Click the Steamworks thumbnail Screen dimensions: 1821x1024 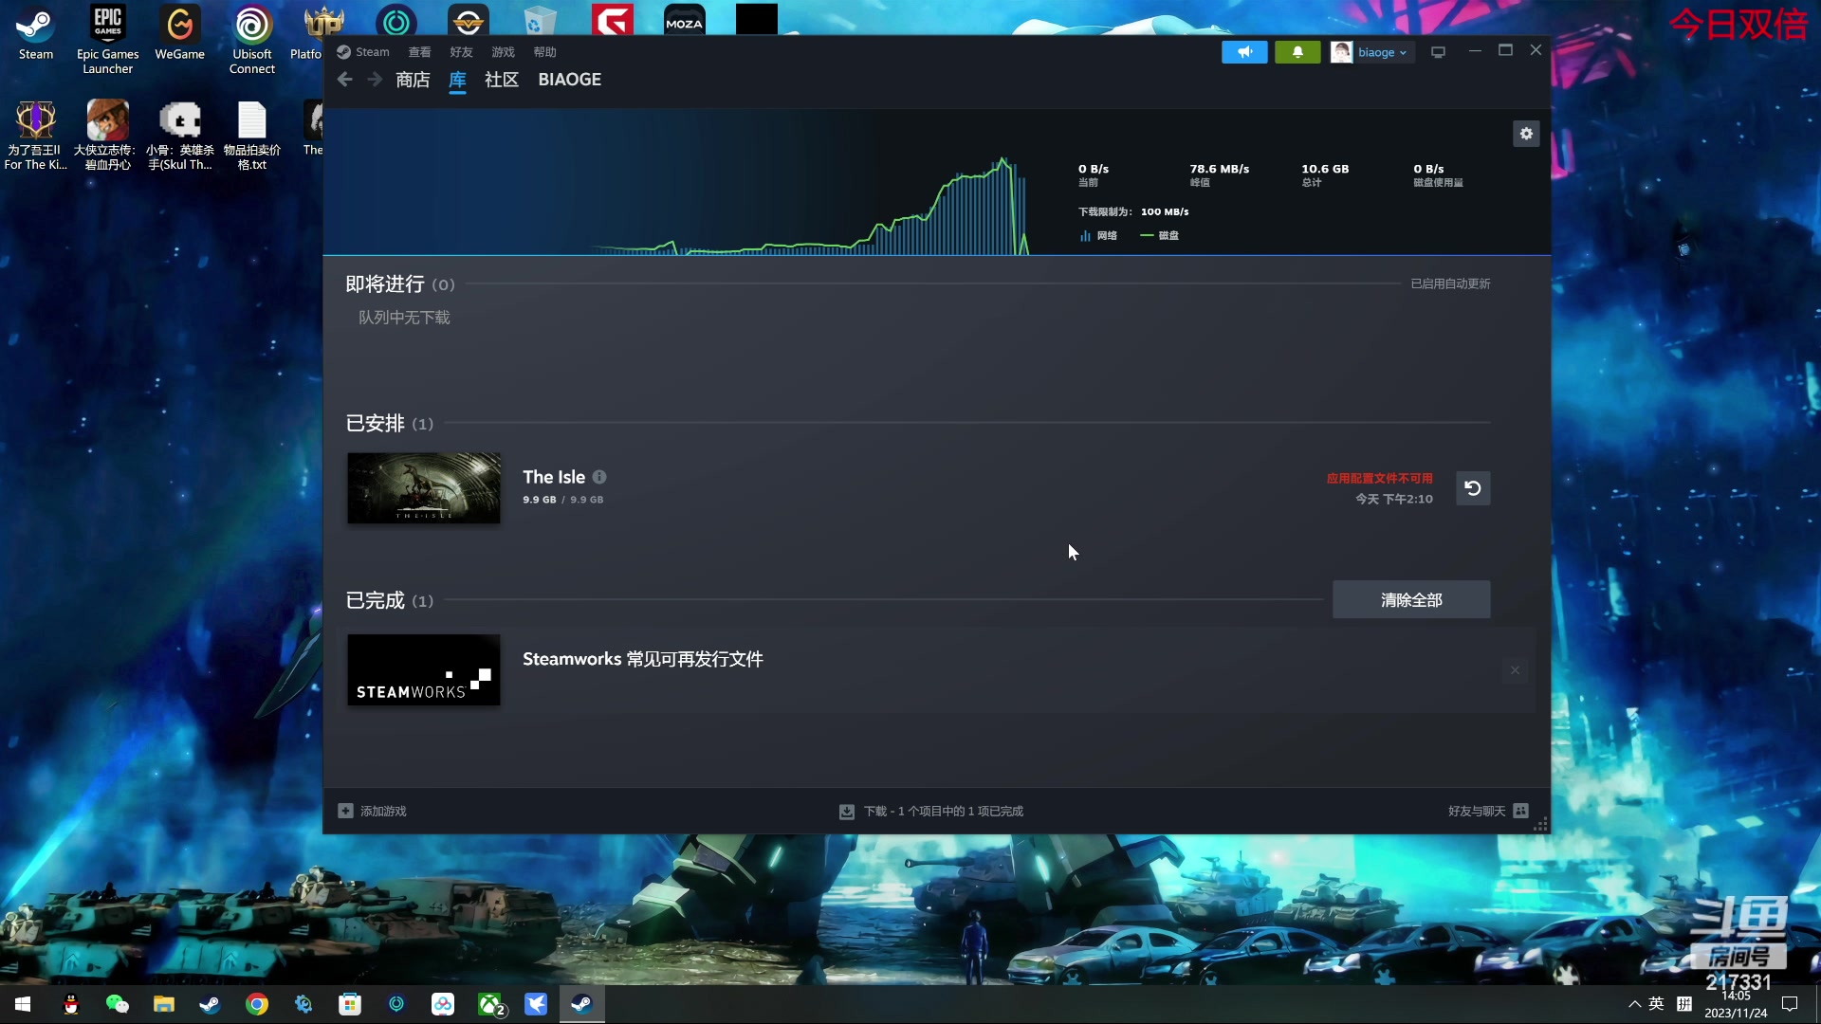click(x=424, y=669)
